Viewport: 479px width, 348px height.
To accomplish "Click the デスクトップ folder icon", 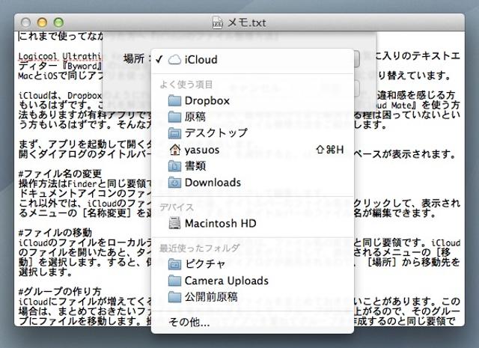I will tap(175, 133).
